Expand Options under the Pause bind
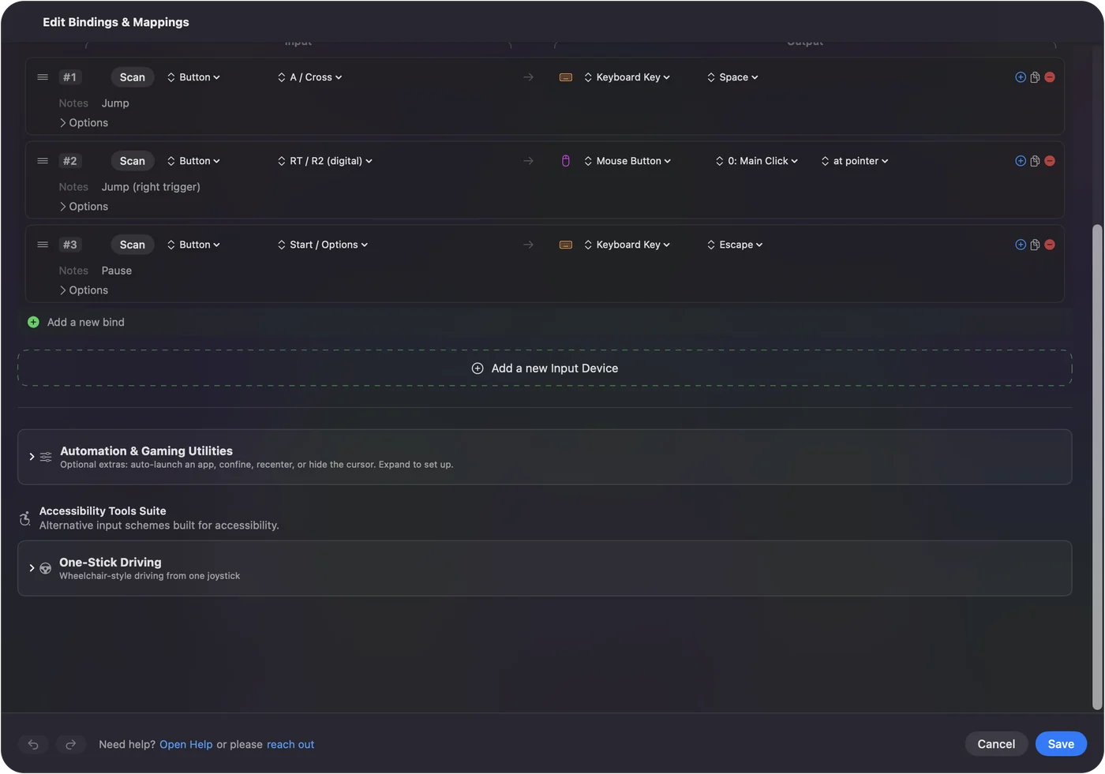1105x774 pixels. pyautogui.click(x=84, y=290)
